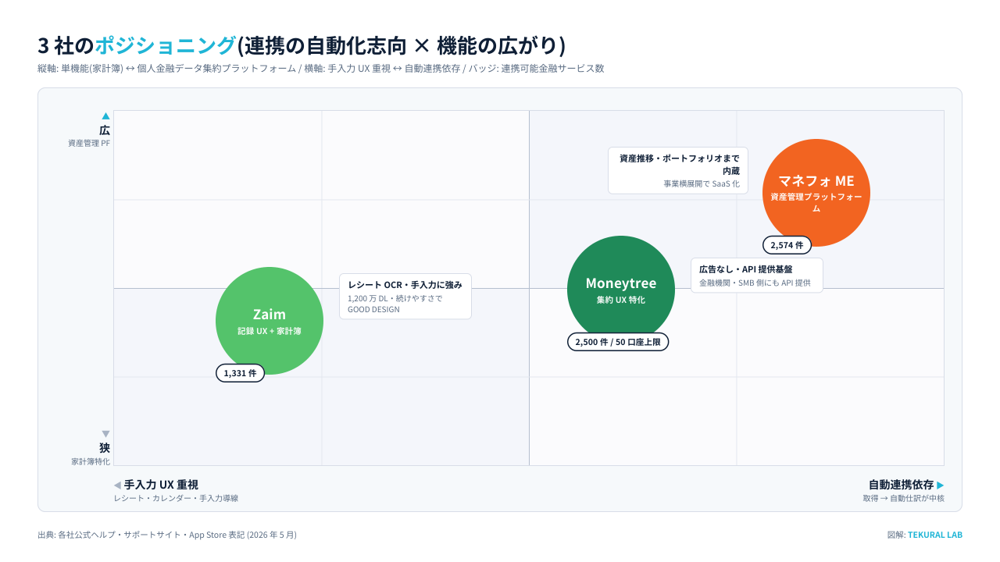This screenshot has height=562, width=1000.
Task: Click the 資産管理 PF axis caption
Action: tap(89, 143)
